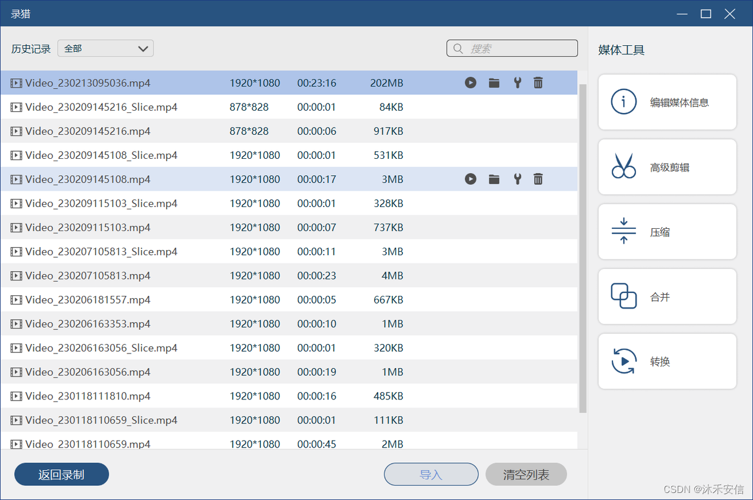Screen dimensions: 753x500
Task: Click the 485KB file size value
Action: (x=388, y=396)
